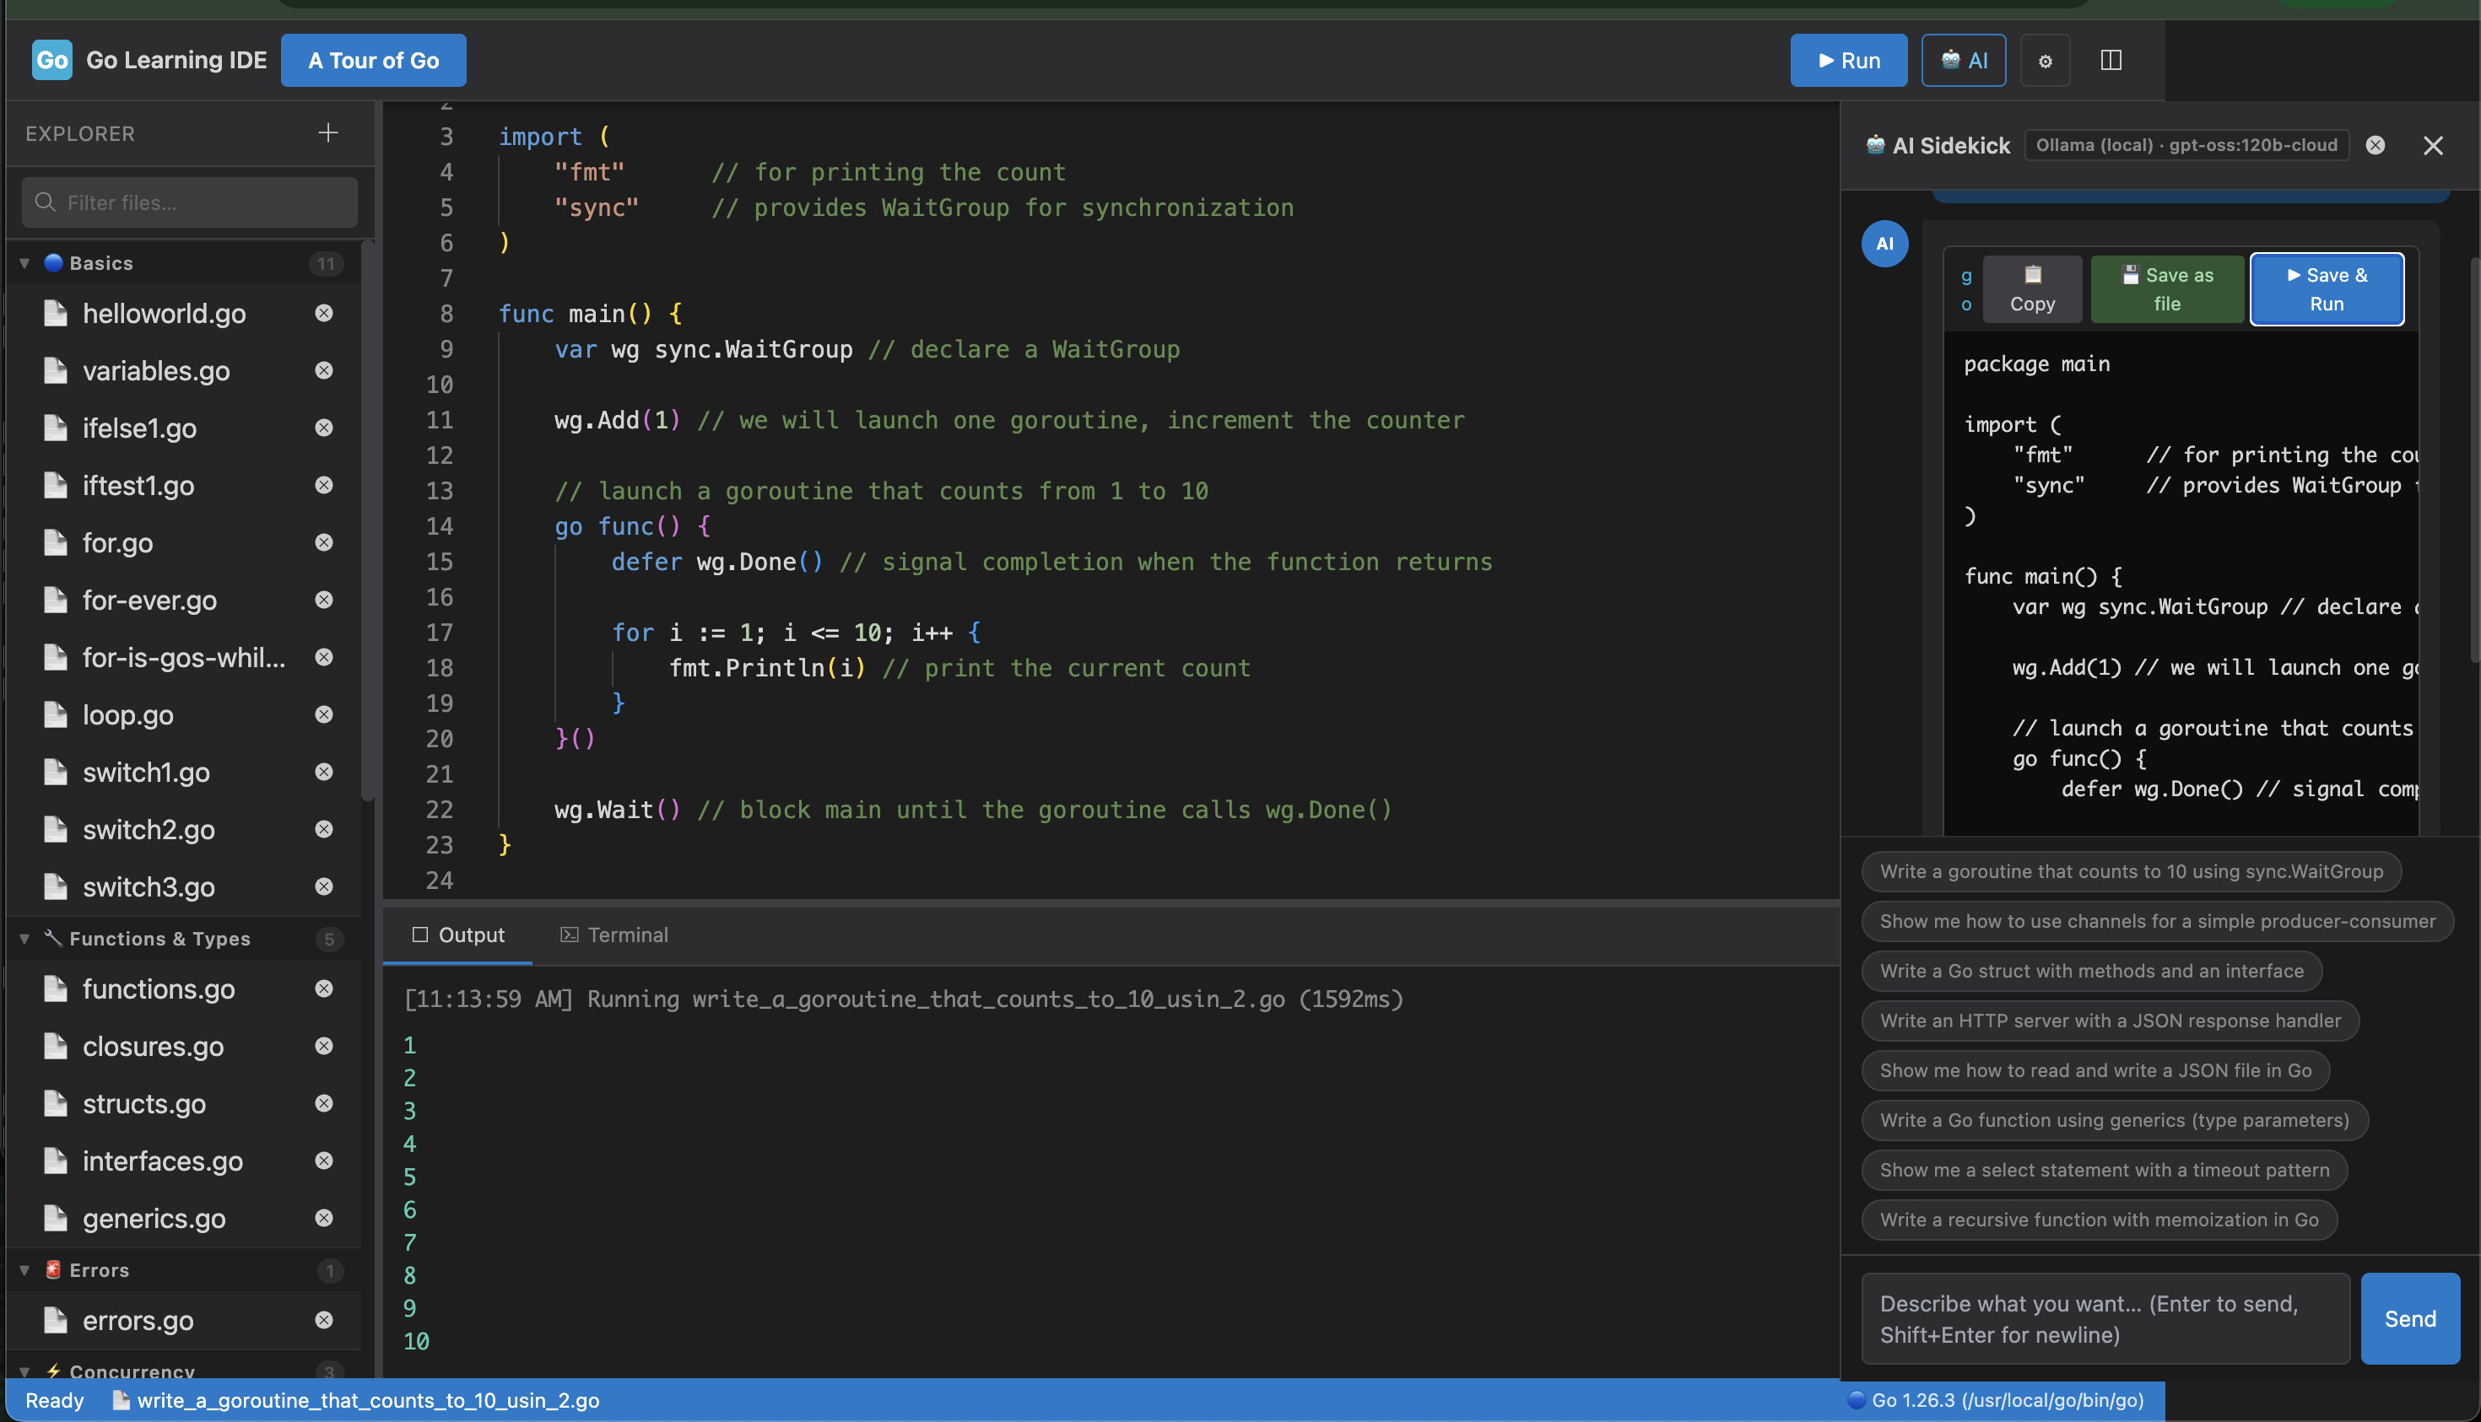The width and height of the screenshot is (2481, 1422).
Task: Collapse the Errors folder group
Action: (24, 1271)
